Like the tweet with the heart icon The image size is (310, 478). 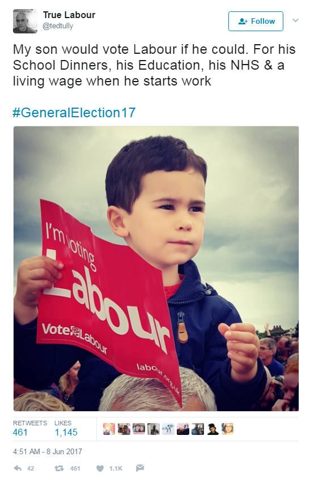tap(100, 468)
